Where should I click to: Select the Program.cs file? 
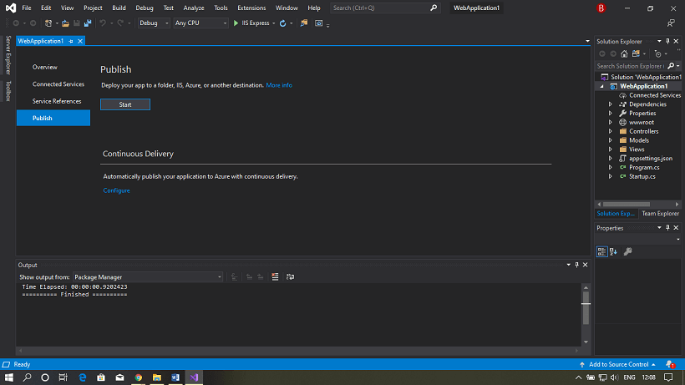coord(644,168)
